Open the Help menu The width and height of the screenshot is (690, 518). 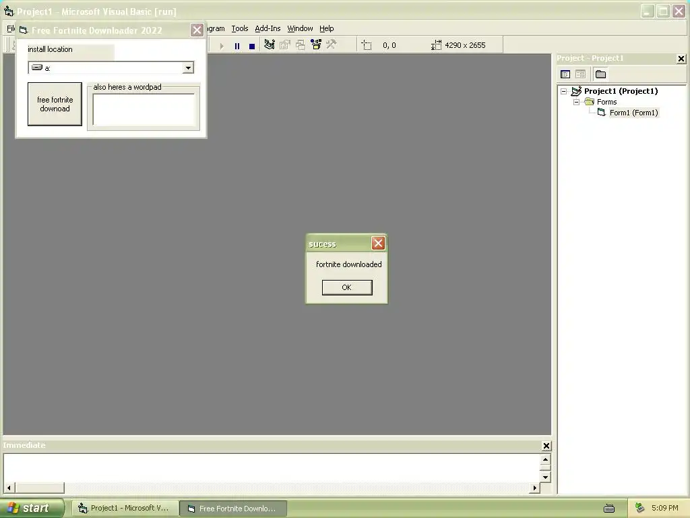(x=327, y=28)
